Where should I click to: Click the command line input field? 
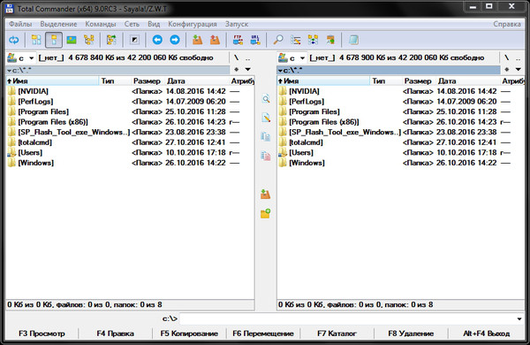347,318
